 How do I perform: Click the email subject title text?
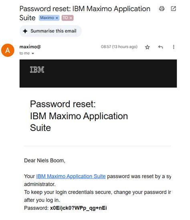(x=85, y=13)
